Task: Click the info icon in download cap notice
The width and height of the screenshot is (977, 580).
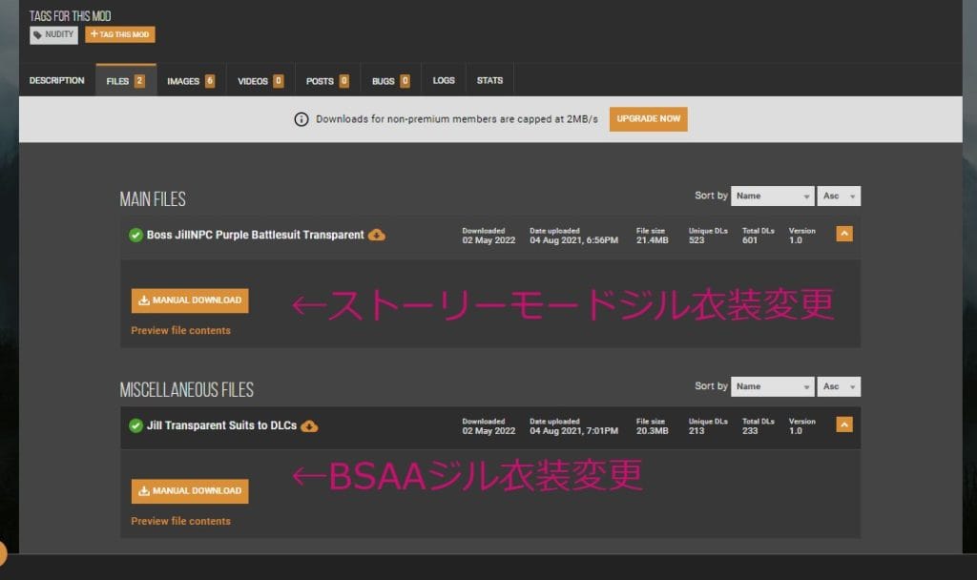Action: click(301, 119)
